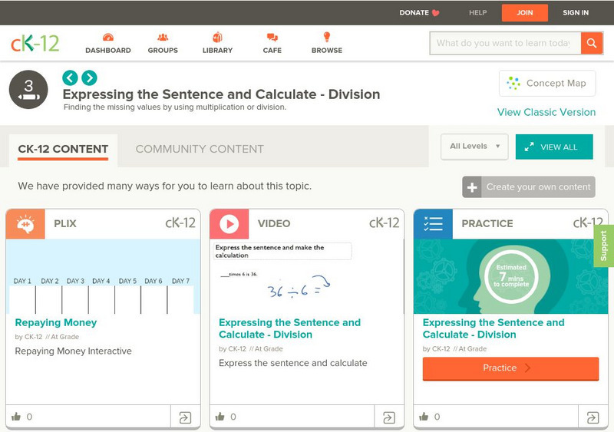The image size is (614, 432).
Task: Select the CK-12 Content tab
Action: click(x=63, y=149)
